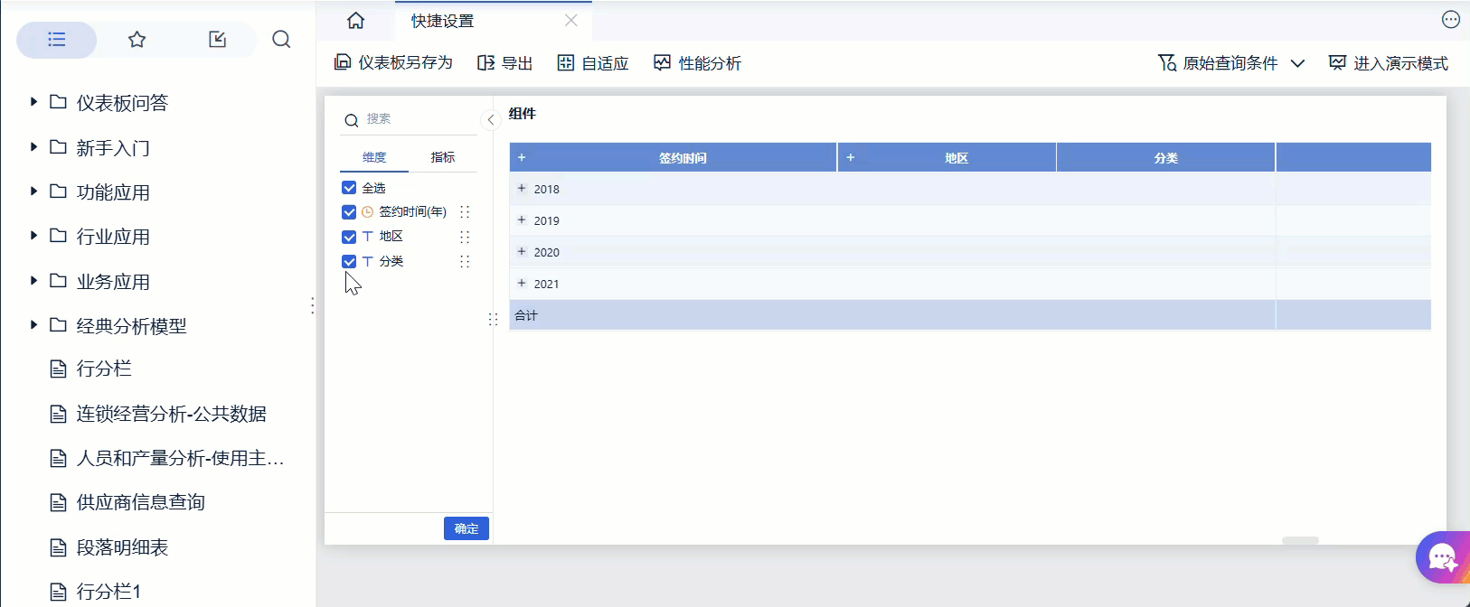This screenshot has height=607, width=1470.
Task: Click the 仪表板另存为 save icon
Action: pos(343,62)
